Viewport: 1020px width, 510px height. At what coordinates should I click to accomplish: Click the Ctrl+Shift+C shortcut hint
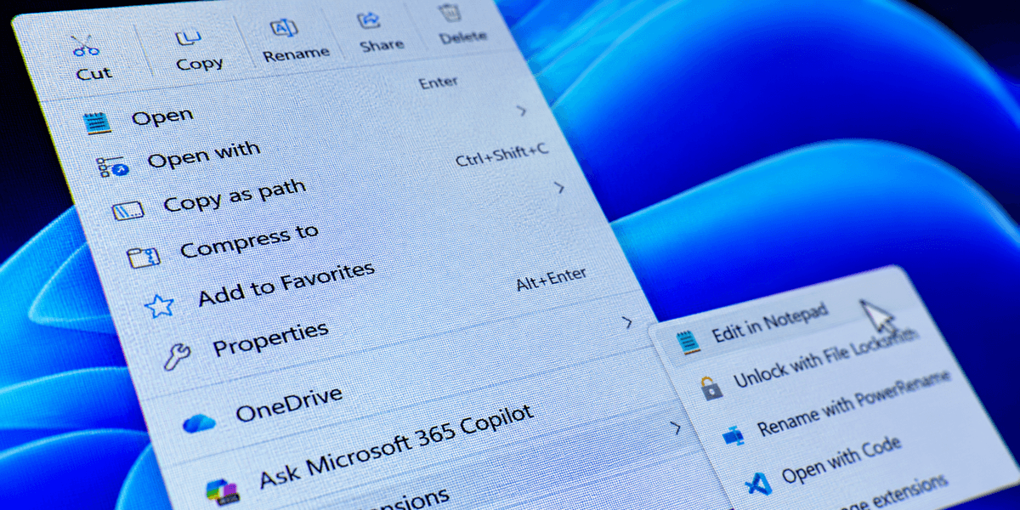point(501,156)
